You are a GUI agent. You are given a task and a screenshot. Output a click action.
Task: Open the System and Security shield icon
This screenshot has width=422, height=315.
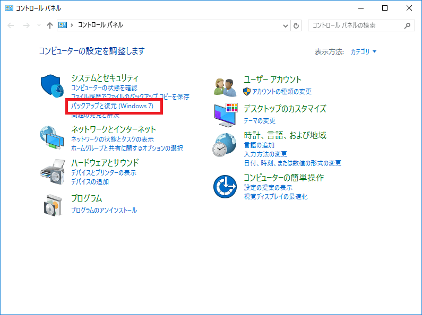pyautogui.click(x=52, y=86)
